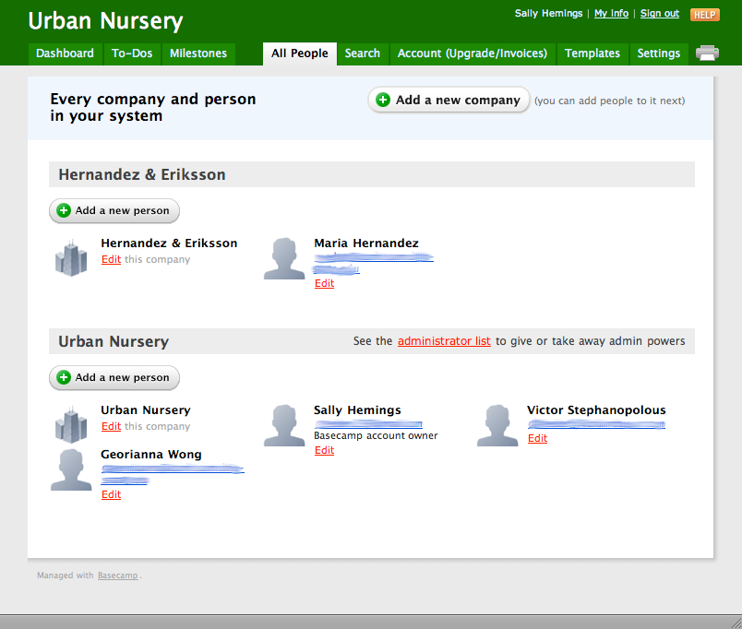Click Sally Hemings' blurred email link
742x629 pixels.
(368, 424)
